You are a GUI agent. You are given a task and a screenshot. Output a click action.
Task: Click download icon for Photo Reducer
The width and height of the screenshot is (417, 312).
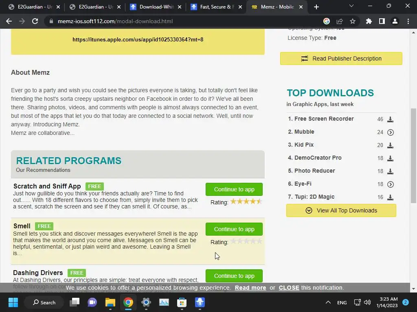(x=390, y=171)
